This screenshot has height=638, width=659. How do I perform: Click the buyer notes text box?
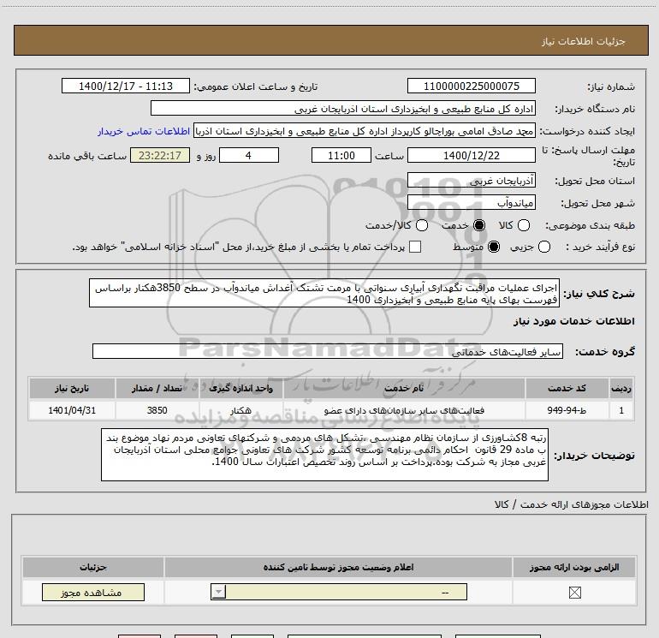tap(324, 455)
